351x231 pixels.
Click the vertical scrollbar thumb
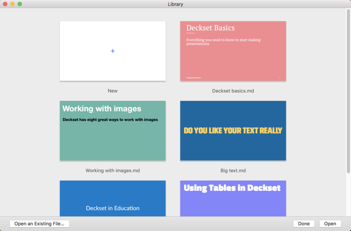[x=348, y=91]
